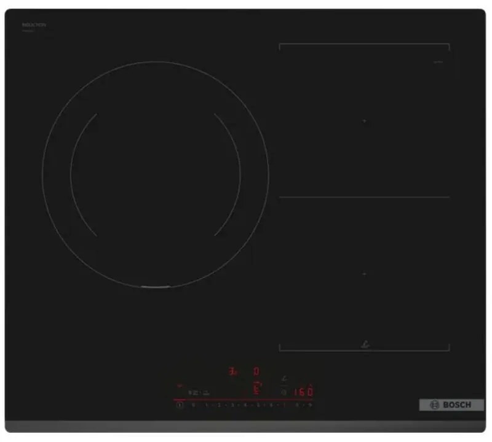Set power level 3 on the slider
Viewport: 492px width, 442px height.
[232, 405]
